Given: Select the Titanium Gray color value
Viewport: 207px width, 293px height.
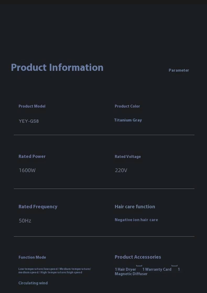Looking at the screenshot, I should pyautogui.click(x=128, y=120).
